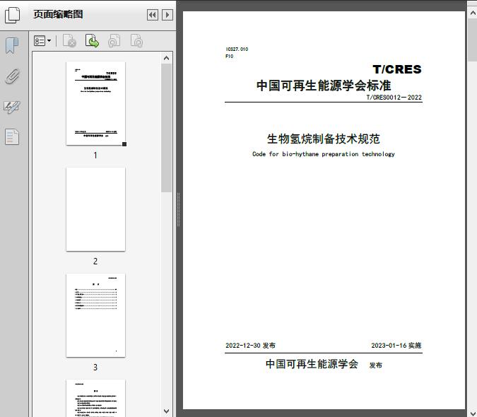
Task: Click the rotate clockwise icon
Action: point(136,41)
